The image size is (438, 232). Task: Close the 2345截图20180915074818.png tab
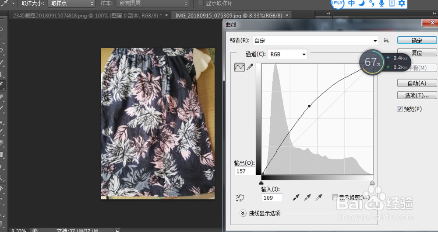[x=166, y=15]
